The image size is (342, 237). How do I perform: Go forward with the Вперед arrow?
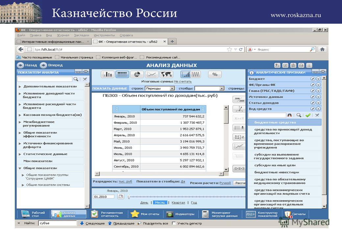43,65
